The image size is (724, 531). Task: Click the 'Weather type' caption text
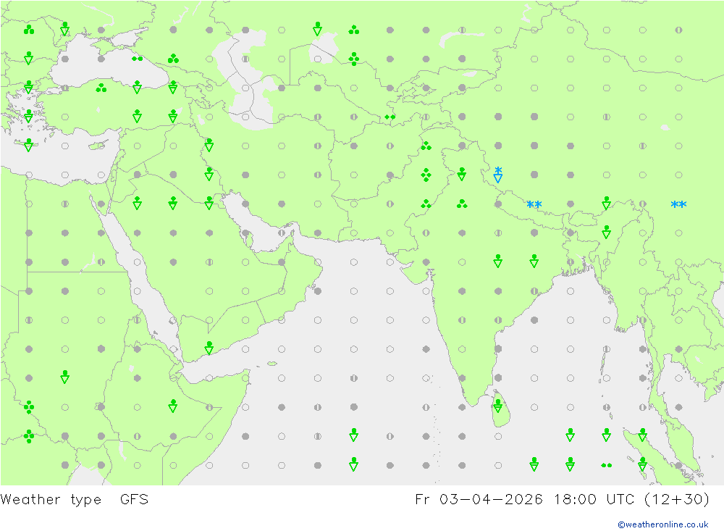pyautogui.click(x=51, y=500)
